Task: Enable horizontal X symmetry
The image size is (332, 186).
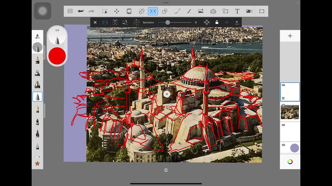Action: coord(115,22)
